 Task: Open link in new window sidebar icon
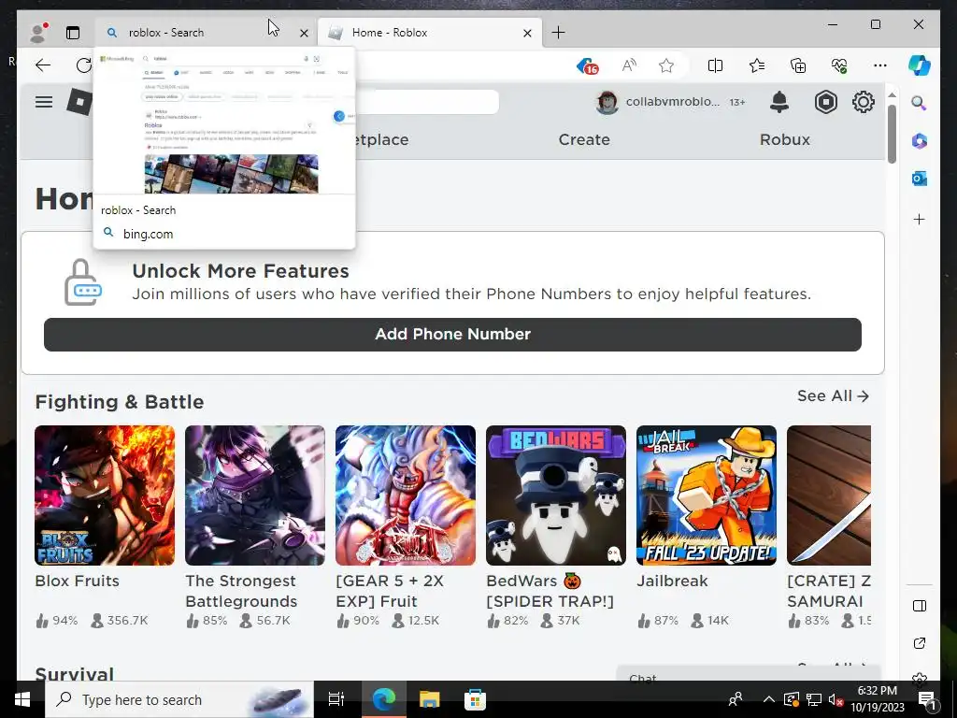point(920,643)
